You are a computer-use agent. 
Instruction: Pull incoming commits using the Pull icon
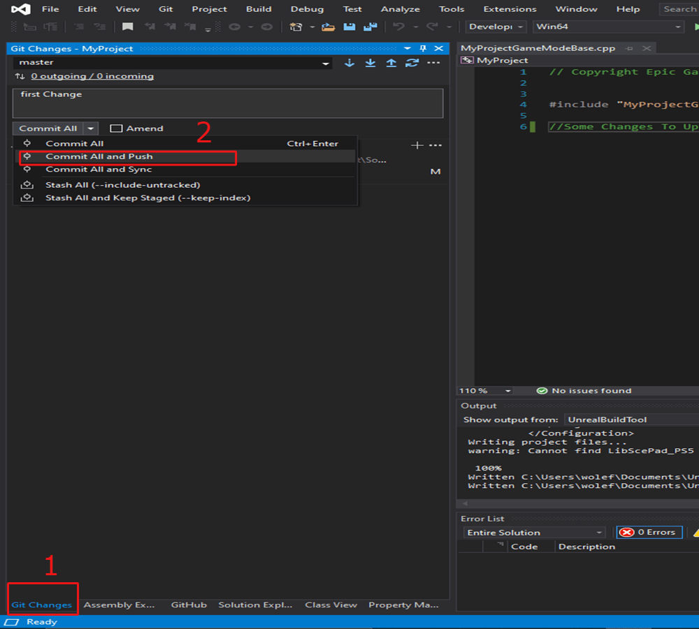tap(370, 62)
